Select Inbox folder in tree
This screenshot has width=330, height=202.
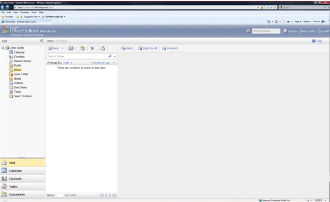pyautogui.click(x=18, y=70)
